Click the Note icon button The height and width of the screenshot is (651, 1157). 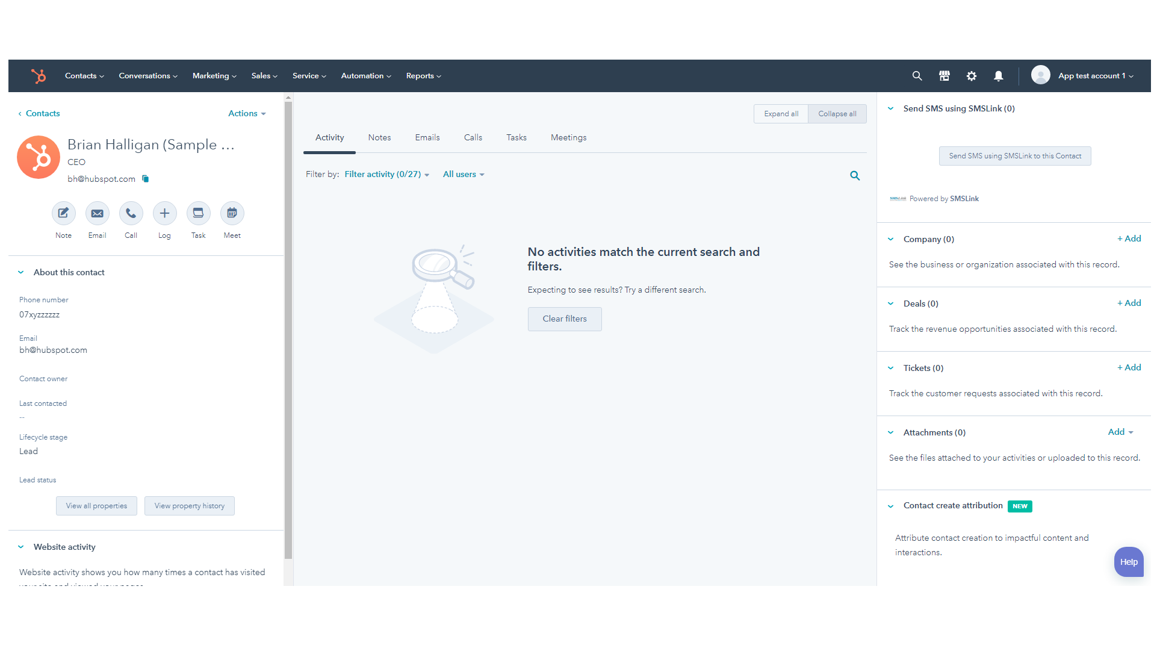point(63,213)
